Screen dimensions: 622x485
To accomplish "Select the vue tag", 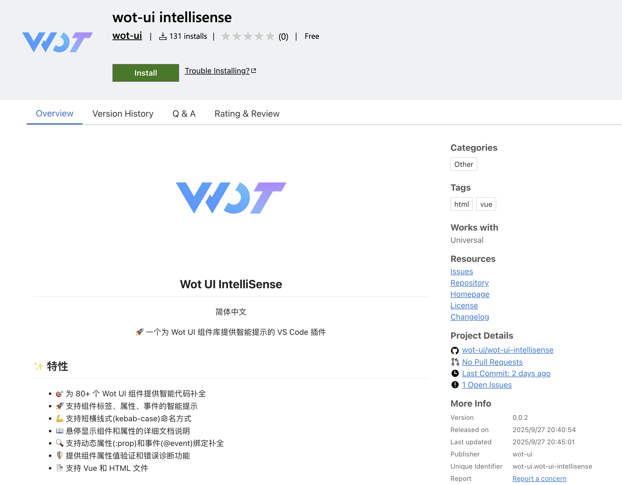I will (x=486, y=204).
